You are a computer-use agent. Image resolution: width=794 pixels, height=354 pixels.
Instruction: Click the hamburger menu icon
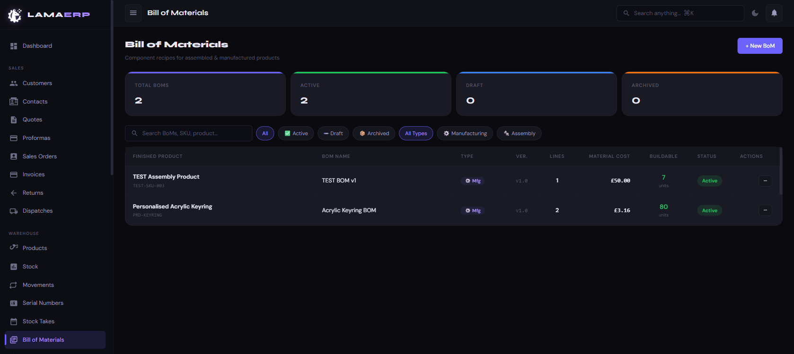tap(133, 13)
